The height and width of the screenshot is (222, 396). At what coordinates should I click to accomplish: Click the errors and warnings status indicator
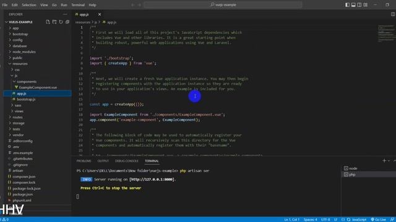(5, 220)
